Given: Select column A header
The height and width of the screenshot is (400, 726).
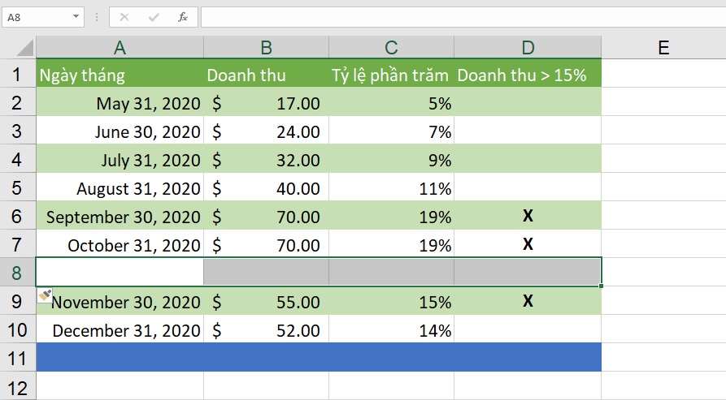Looking at the screenshot, I should 120,48.
